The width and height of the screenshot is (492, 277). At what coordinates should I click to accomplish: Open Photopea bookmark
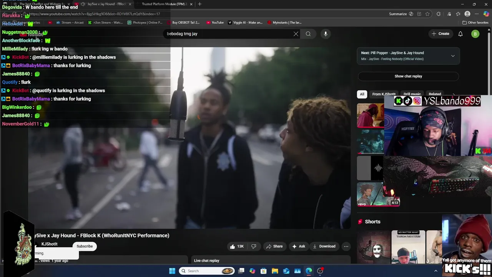coord(145,23)
